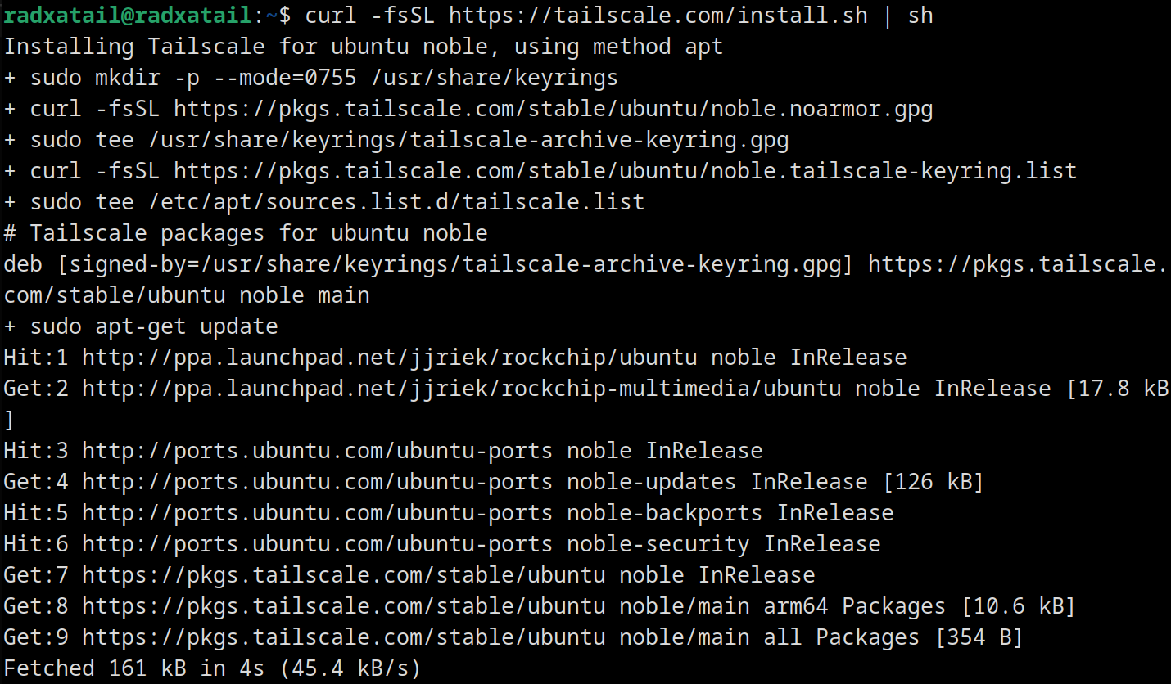Click the ubuntu-ports URL on noble-updates line

(x=318, y=482)
